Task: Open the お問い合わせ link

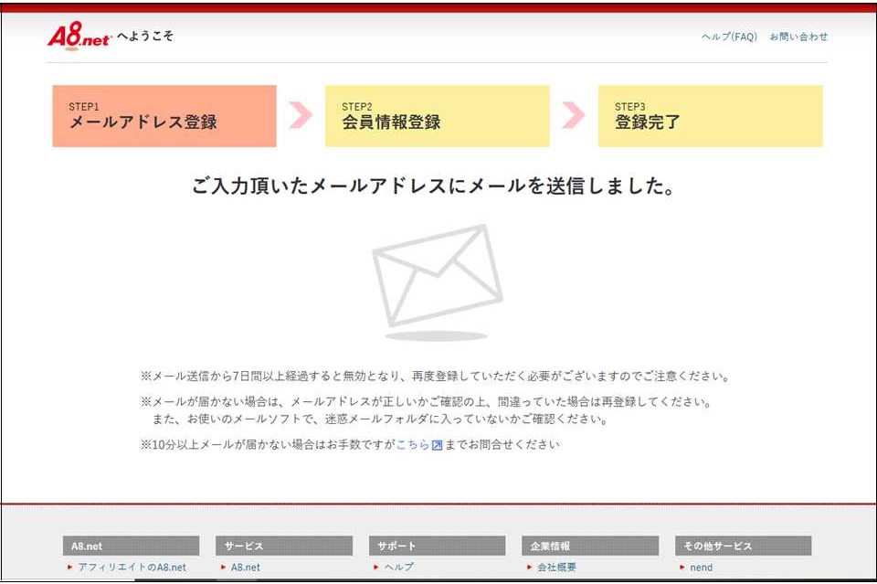Action: 798,37
